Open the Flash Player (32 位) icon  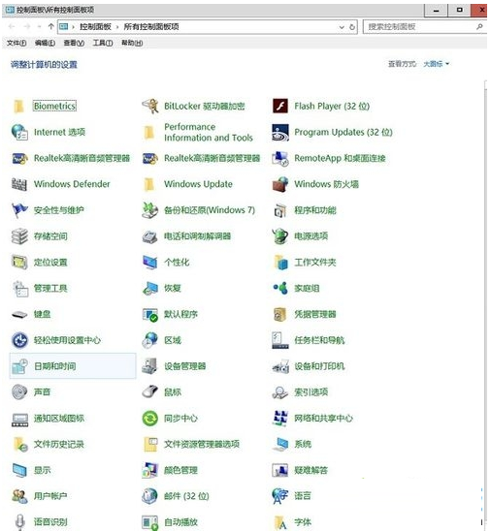pyautogui.click(x=280, y=106)
